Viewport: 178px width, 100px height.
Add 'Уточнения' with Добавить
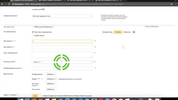51,89
